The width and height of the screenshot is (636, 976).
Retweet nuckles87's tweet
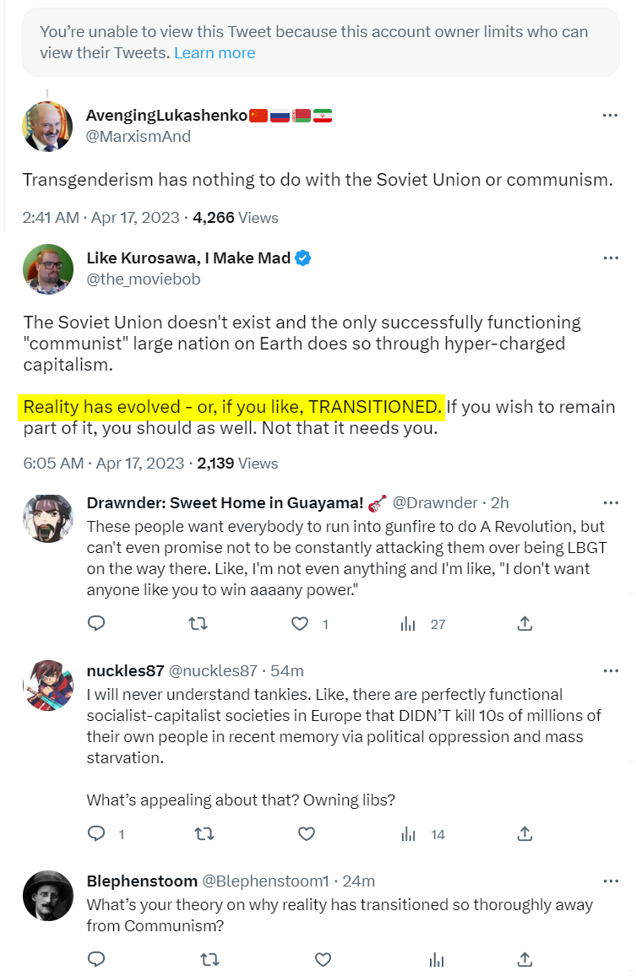(204, 834)
